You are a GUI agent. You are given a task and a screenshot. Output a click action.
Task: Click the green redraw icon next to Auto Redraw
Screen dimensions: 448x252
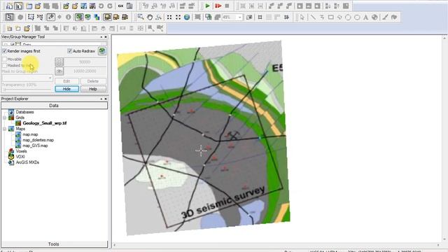pyautogui.click(x=102, y=51)
